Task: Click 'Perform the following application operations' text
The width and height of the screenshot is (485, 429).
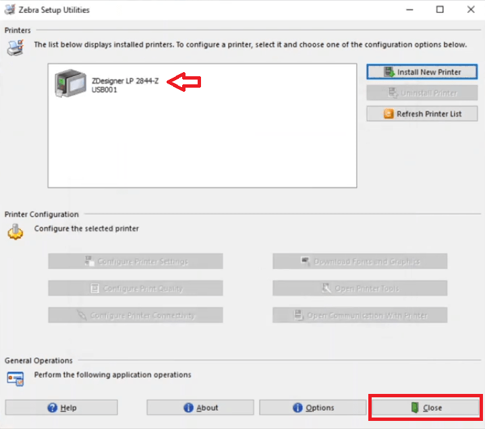Action: 113,375
